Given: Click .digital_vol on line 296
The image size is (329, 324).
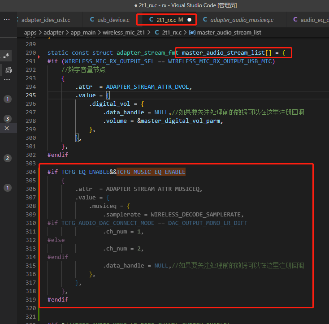Looking at the screenshot, I should 109,104.
